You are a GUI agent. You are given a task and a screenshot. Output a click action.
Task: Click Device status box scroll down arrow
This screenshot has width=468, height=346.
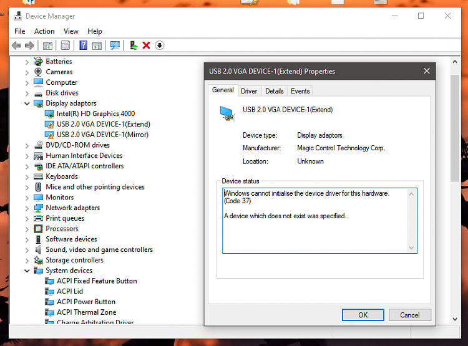pyautogui.click(x=411, y=248)
